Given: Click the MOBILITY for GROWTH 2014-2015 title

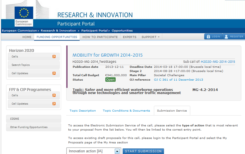Looking at the screenshot, I should (x=108, y=55).
